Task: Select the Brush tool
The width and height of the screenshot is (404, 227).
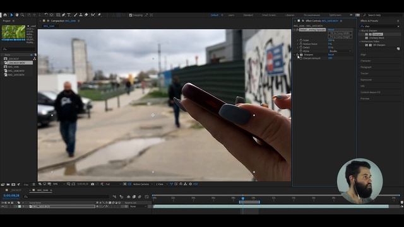Action: pyautogui.click(x=75, y=15)
